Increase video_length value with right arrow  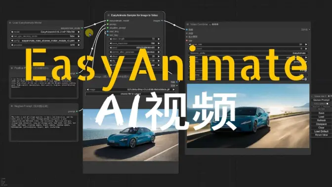click(x=159, y=39)
